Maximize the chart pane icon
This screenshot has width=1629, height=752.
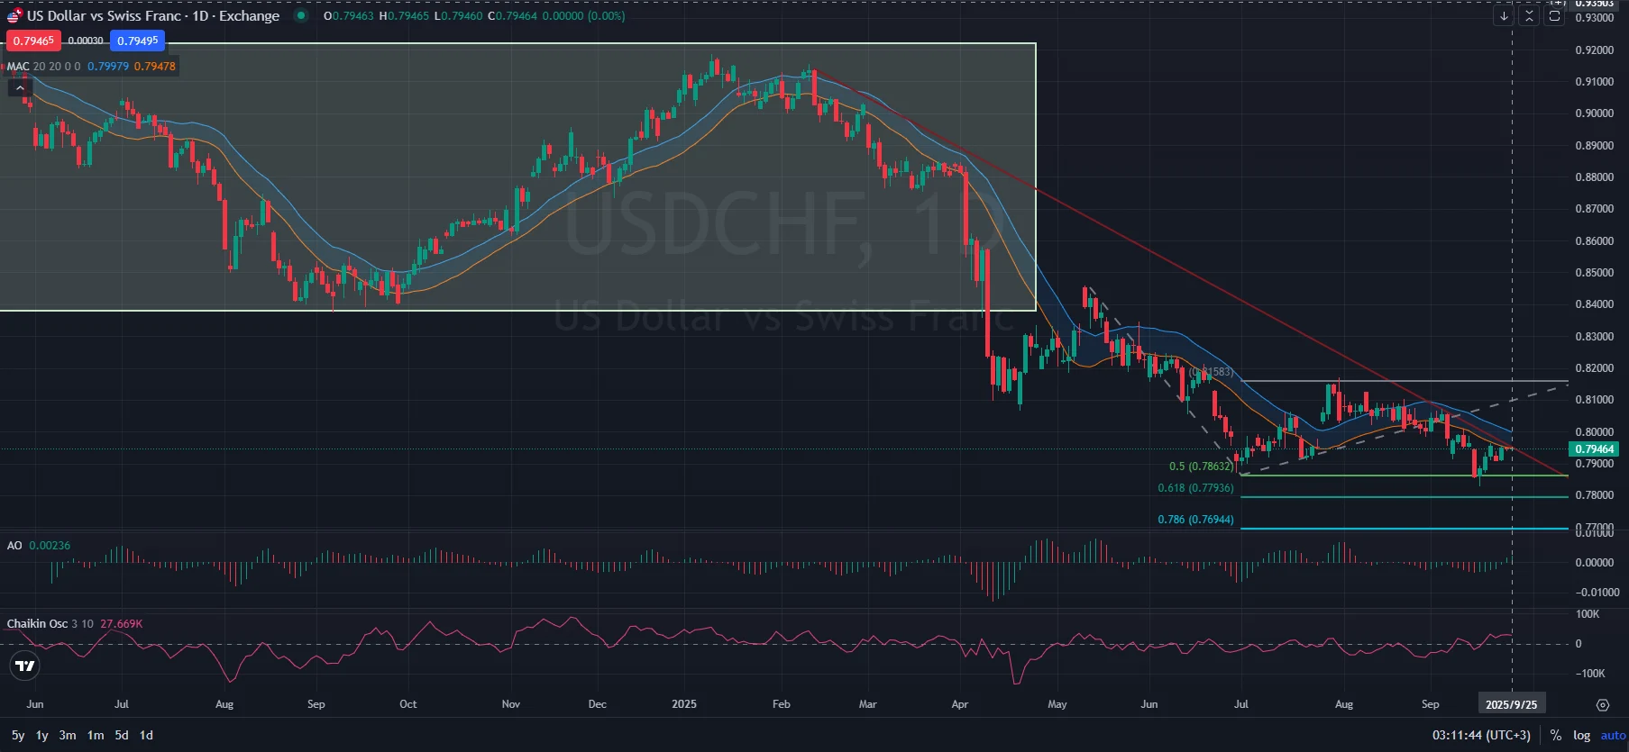1554,16
